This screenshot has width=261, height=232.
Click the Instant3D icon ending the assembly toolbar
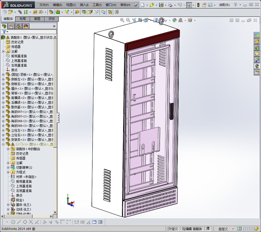117,12
